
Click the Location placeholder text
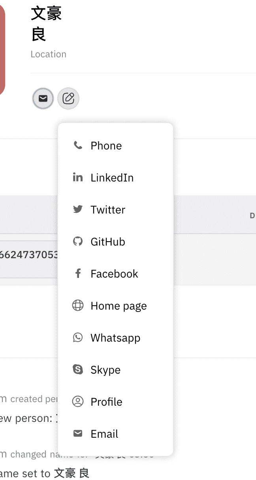(x=49, y=54)
